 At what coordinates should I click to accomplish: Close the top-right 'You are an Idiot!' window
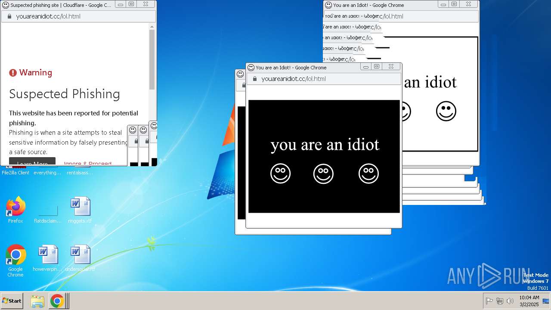[468, 4]
